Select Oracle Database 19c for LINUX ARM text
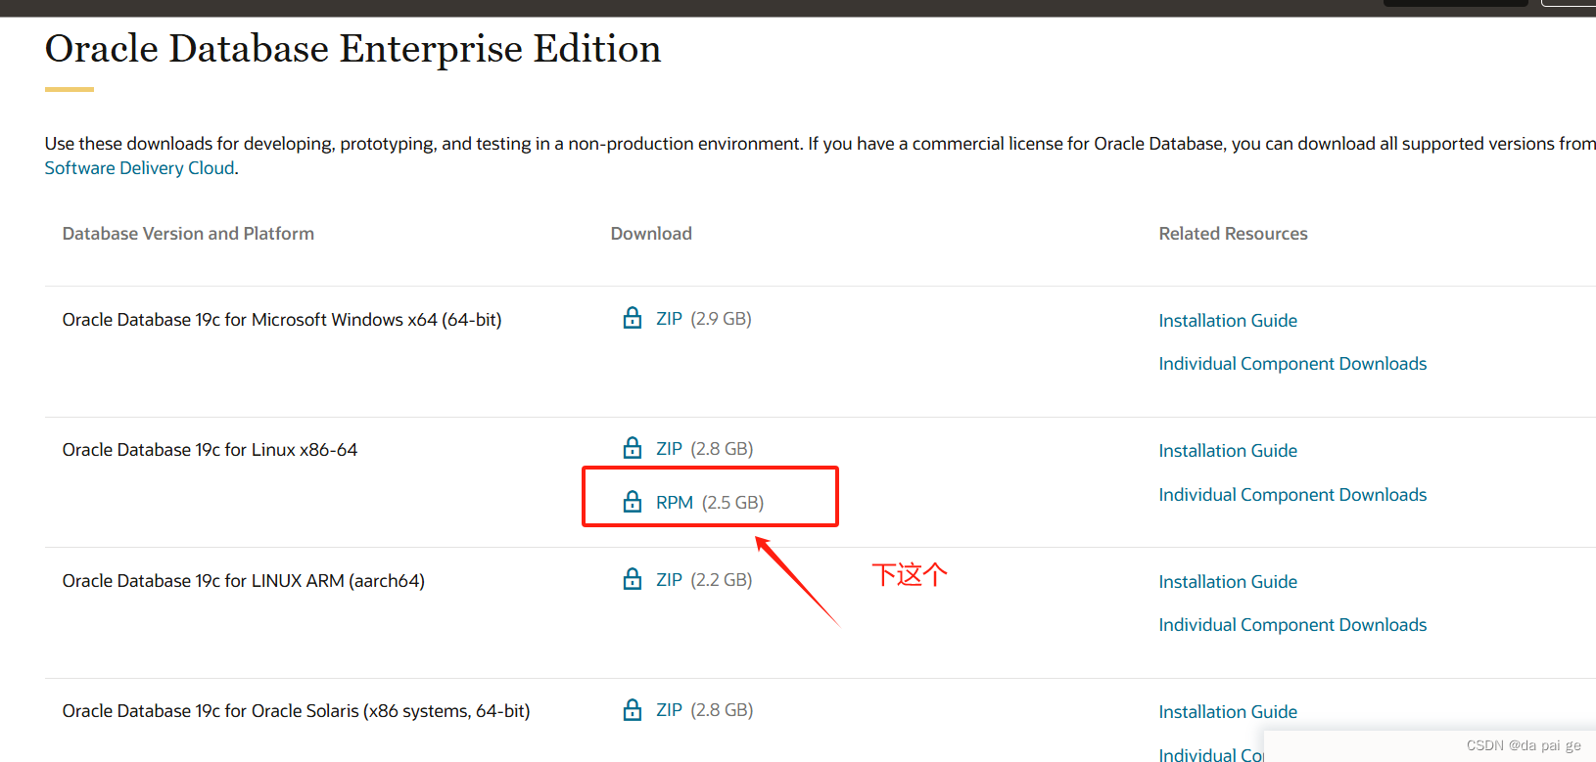The width and height of the screenshot is (1596, 762). click(244, 581)
